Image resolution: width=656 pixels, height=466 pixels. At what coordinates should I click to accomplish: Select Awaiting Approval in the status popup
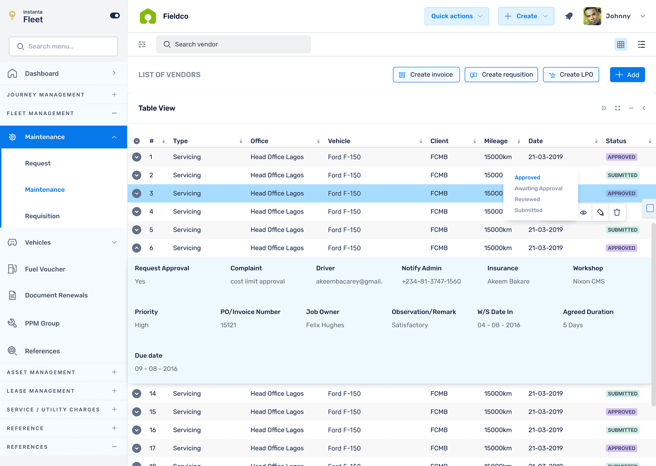(538, 188)
